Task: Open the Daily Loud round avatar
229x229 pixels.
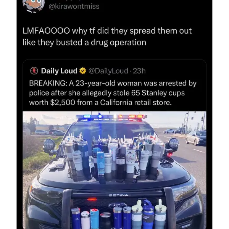Action: pyautogui.click(x=34, y=71)
